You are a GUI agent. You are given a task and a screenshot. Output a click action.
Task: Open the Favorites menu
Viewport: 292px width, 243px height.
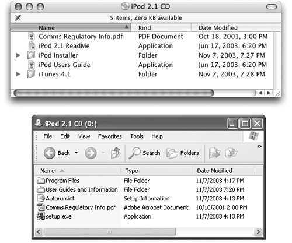(x=110, y=136)
